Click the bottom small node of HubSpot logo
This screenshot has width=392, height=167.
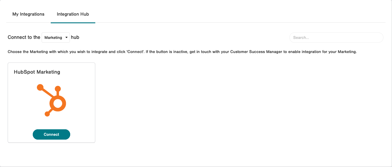47,114
